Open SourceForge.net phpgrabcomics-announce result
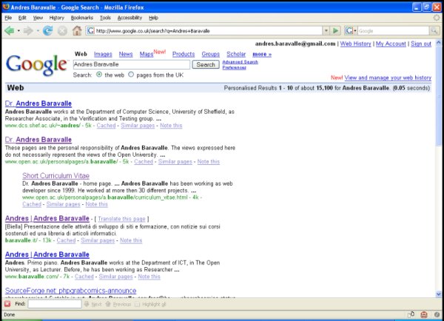 [70, 291]
